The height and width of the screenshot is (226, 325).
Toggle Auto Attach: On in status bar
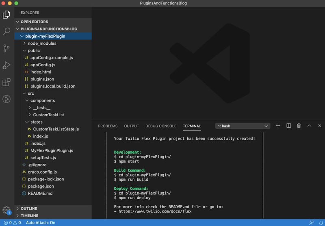(41, 223)
